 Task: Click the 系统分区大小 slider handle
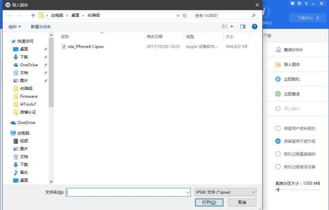(278, 190)
